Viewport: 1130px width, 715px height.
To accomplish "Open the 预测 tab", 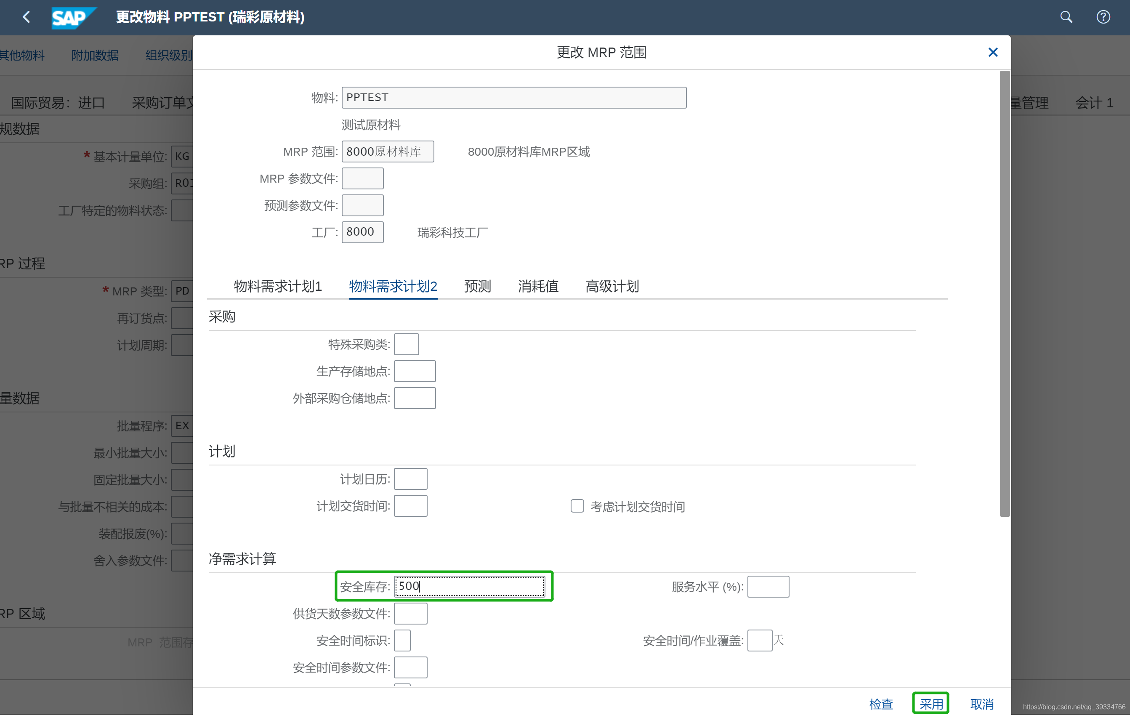I will 477,287.
